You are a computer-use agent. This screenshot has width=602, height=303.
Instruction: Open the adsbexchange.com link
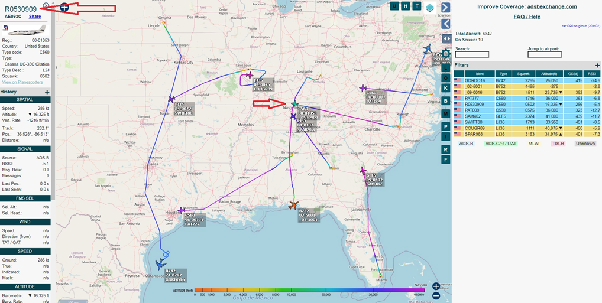(552, 6)
